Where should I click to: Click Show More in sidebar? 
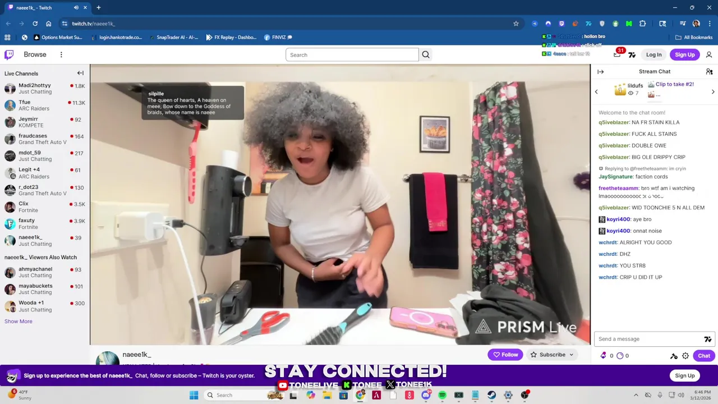tap(19, 321)
